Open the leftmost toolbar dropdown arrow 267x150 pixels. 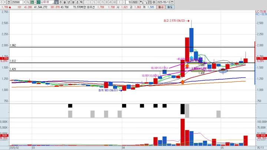click(5, 2)
